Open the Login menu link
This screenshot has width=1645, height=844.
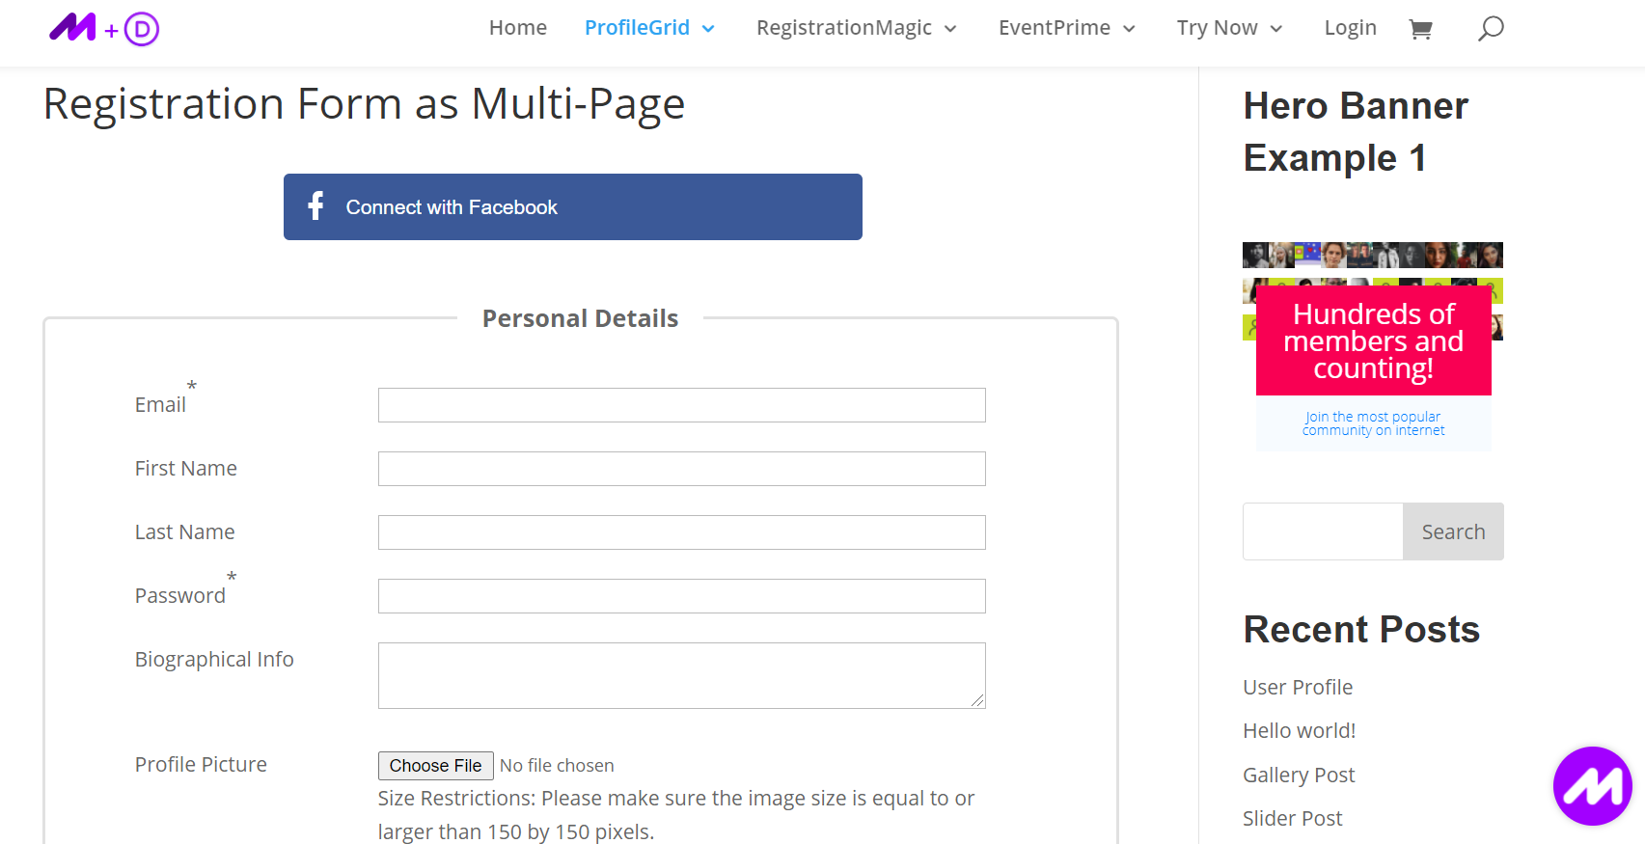tap(1350, 28)
